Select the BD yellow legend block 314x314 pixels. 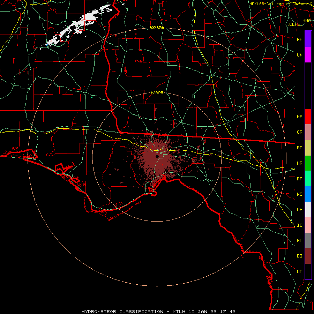coord(308,148)
